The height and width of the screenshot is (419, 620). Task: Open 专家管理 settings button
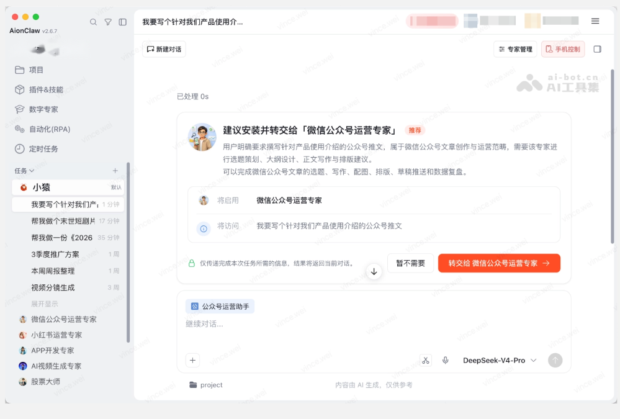[515, 49]
